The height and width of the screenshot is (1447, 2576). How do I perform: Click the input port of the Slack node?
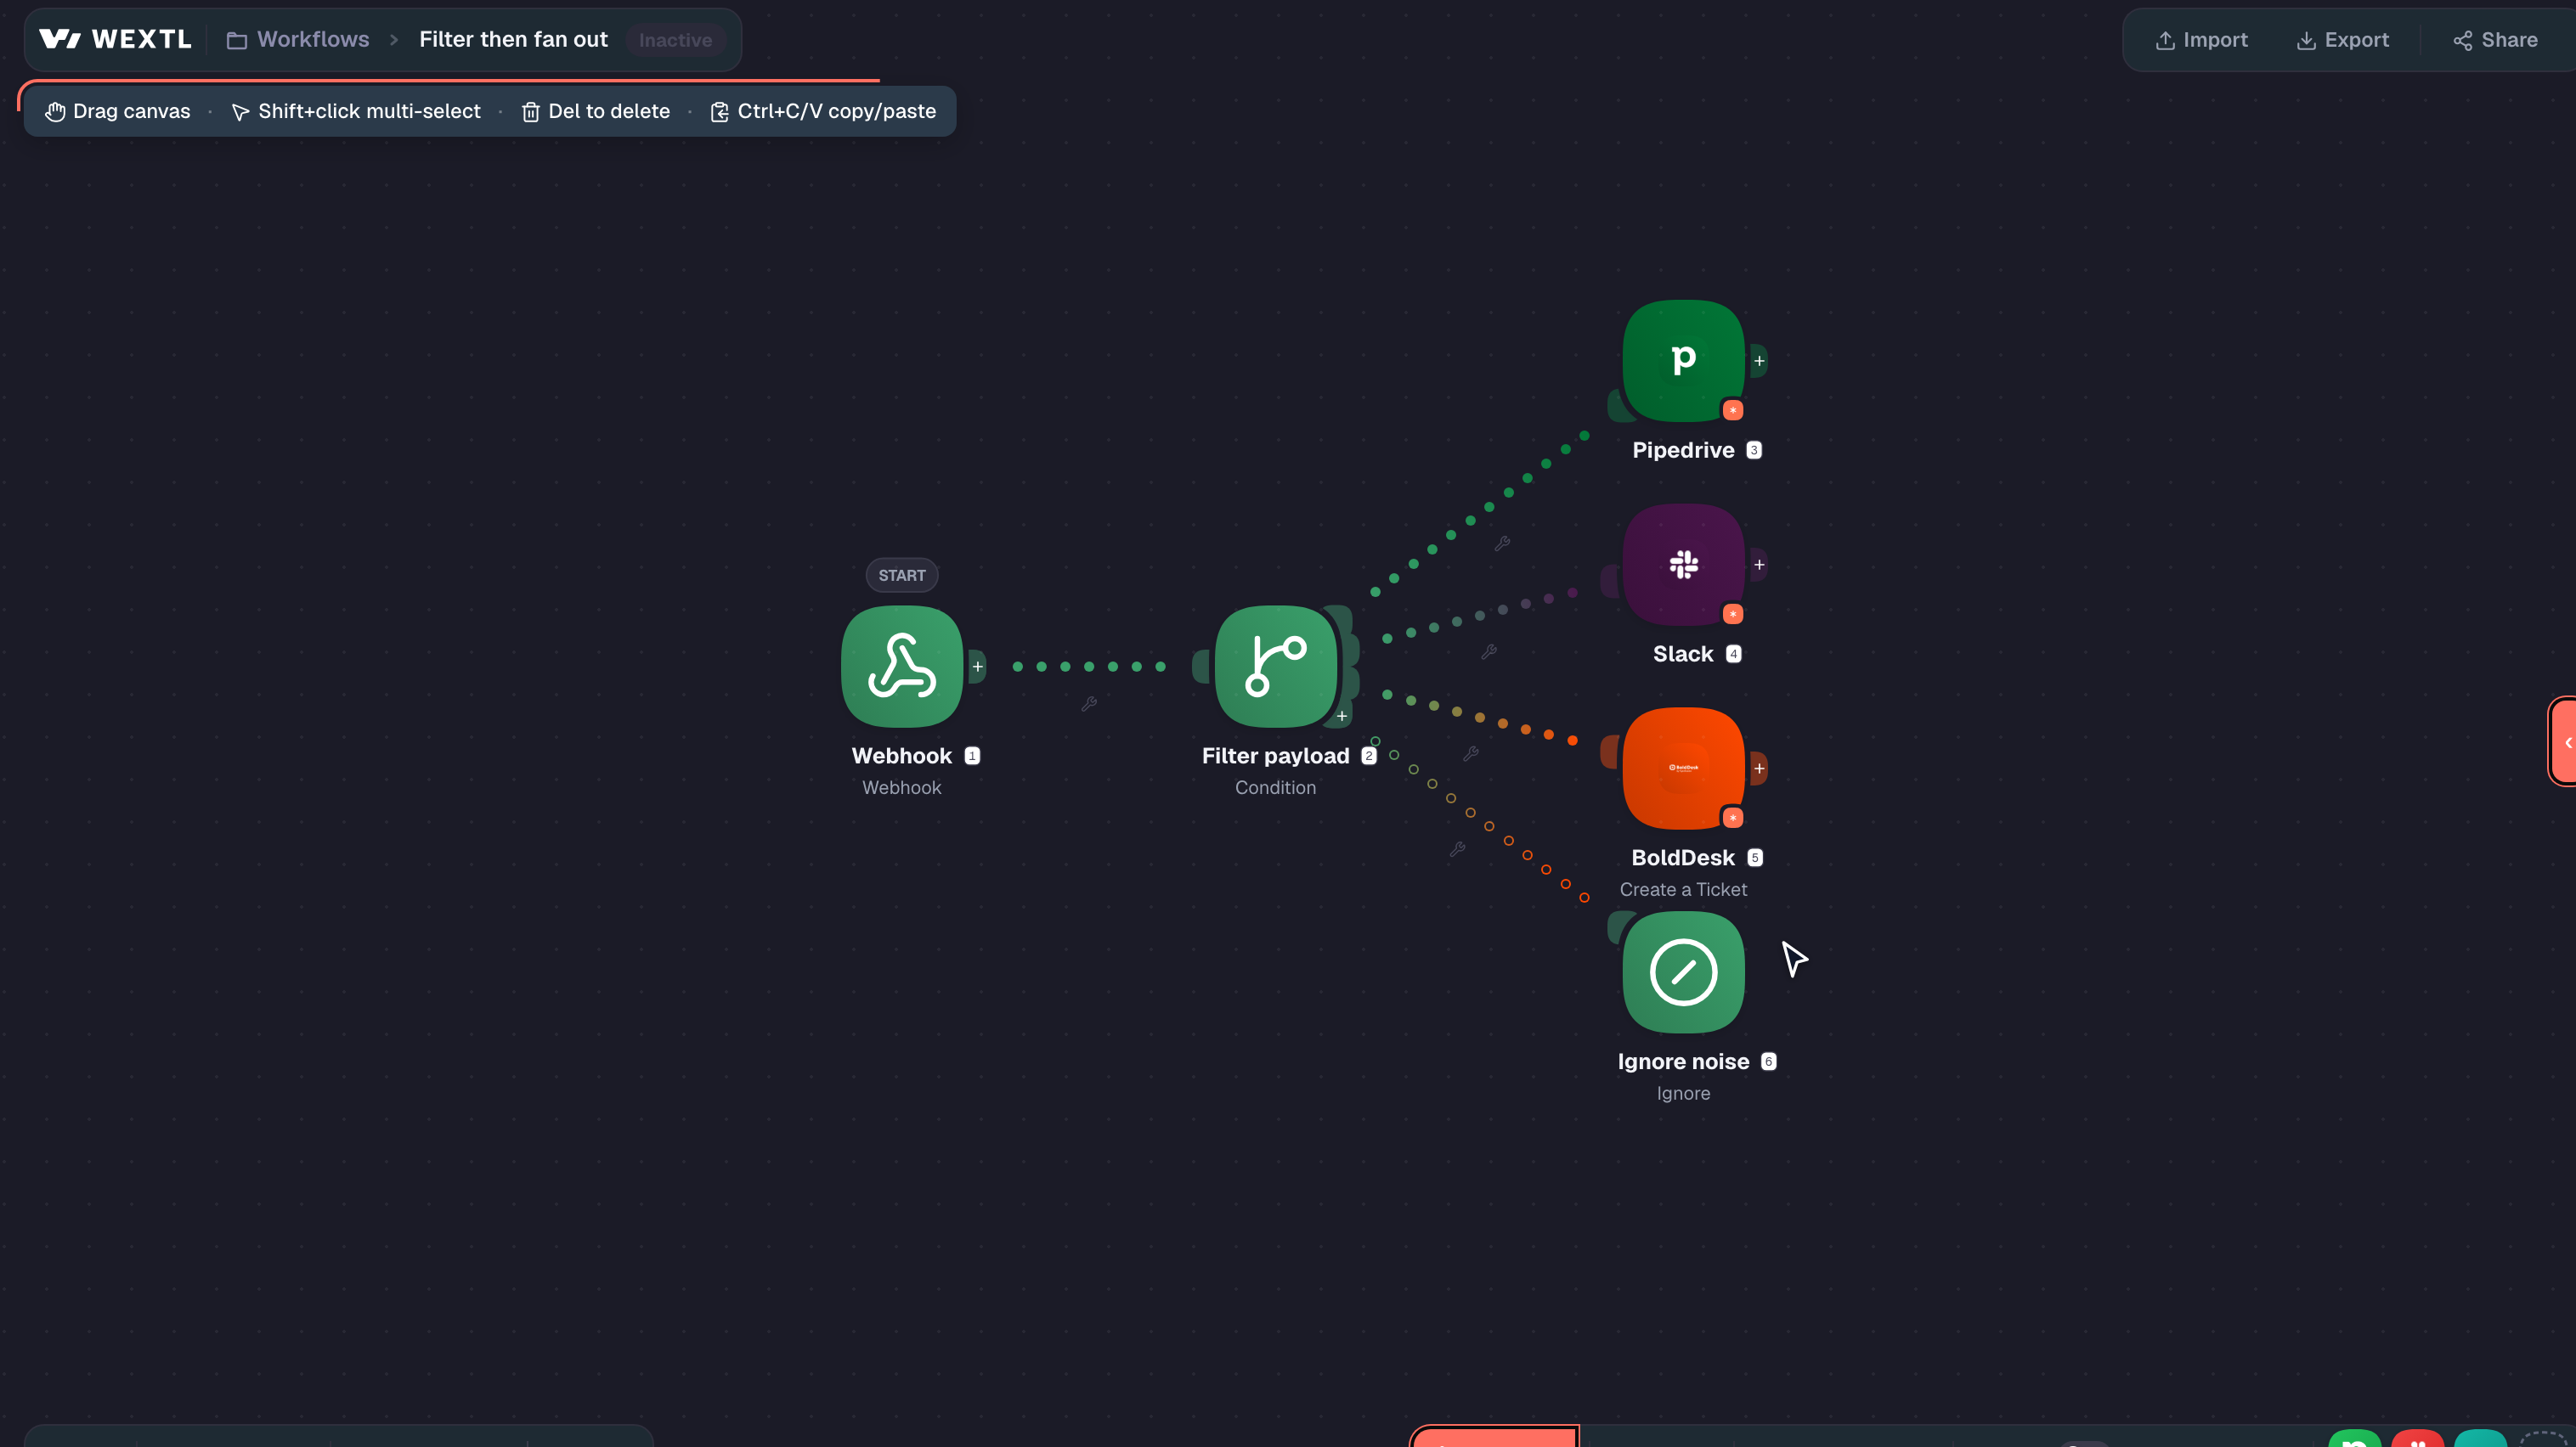pyautogui.click(x=1609, y=581)
